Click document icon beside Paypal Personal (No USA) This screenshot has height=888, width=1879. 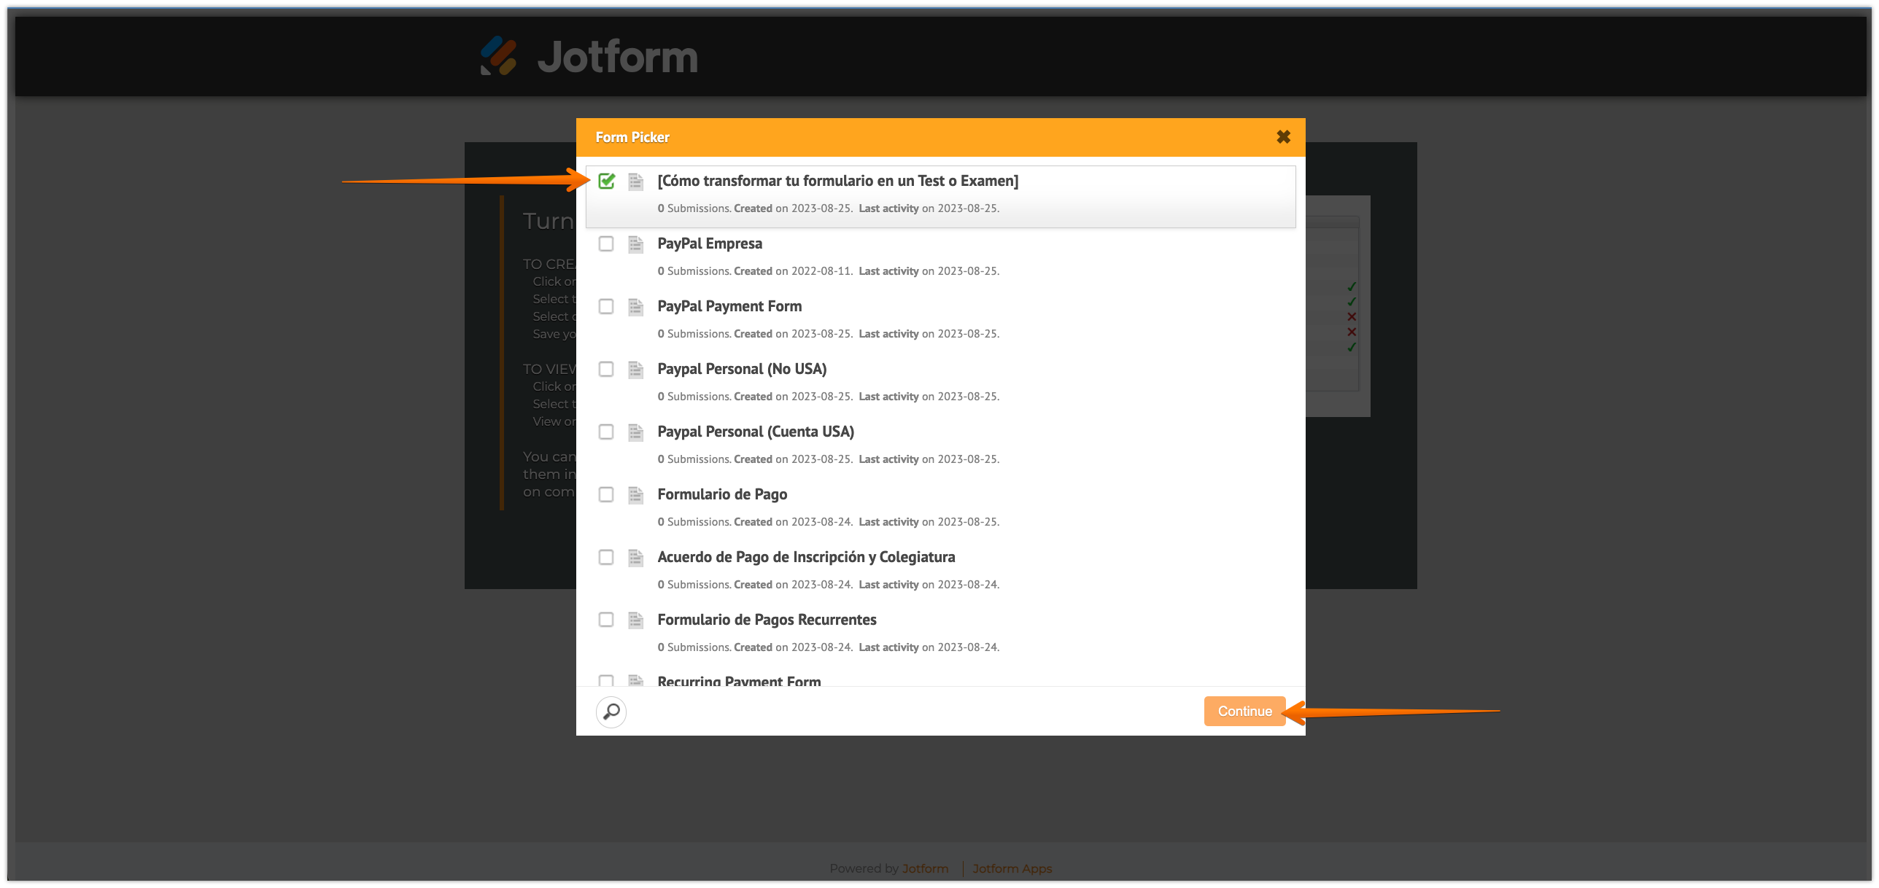[635, 370]
